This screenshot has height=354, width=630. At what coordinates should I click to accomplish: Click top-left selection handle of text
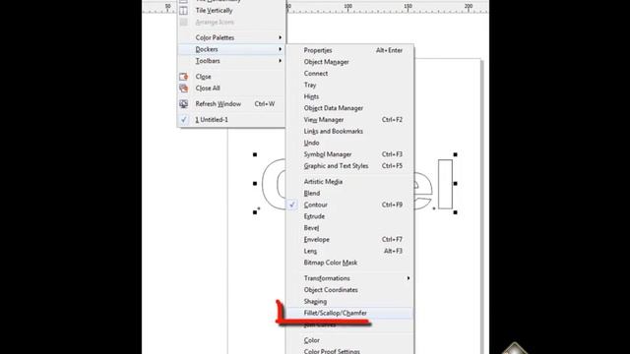pos(255,154)
